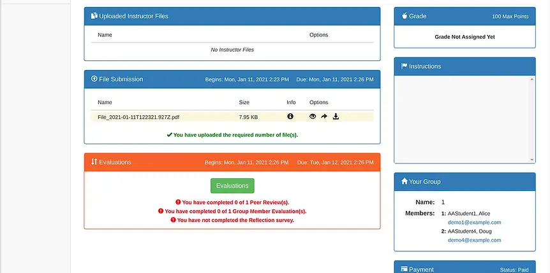Click red alert icon beside Reflection survey message
This screenshot has height=273, width=550.
[x=173, y=220]
